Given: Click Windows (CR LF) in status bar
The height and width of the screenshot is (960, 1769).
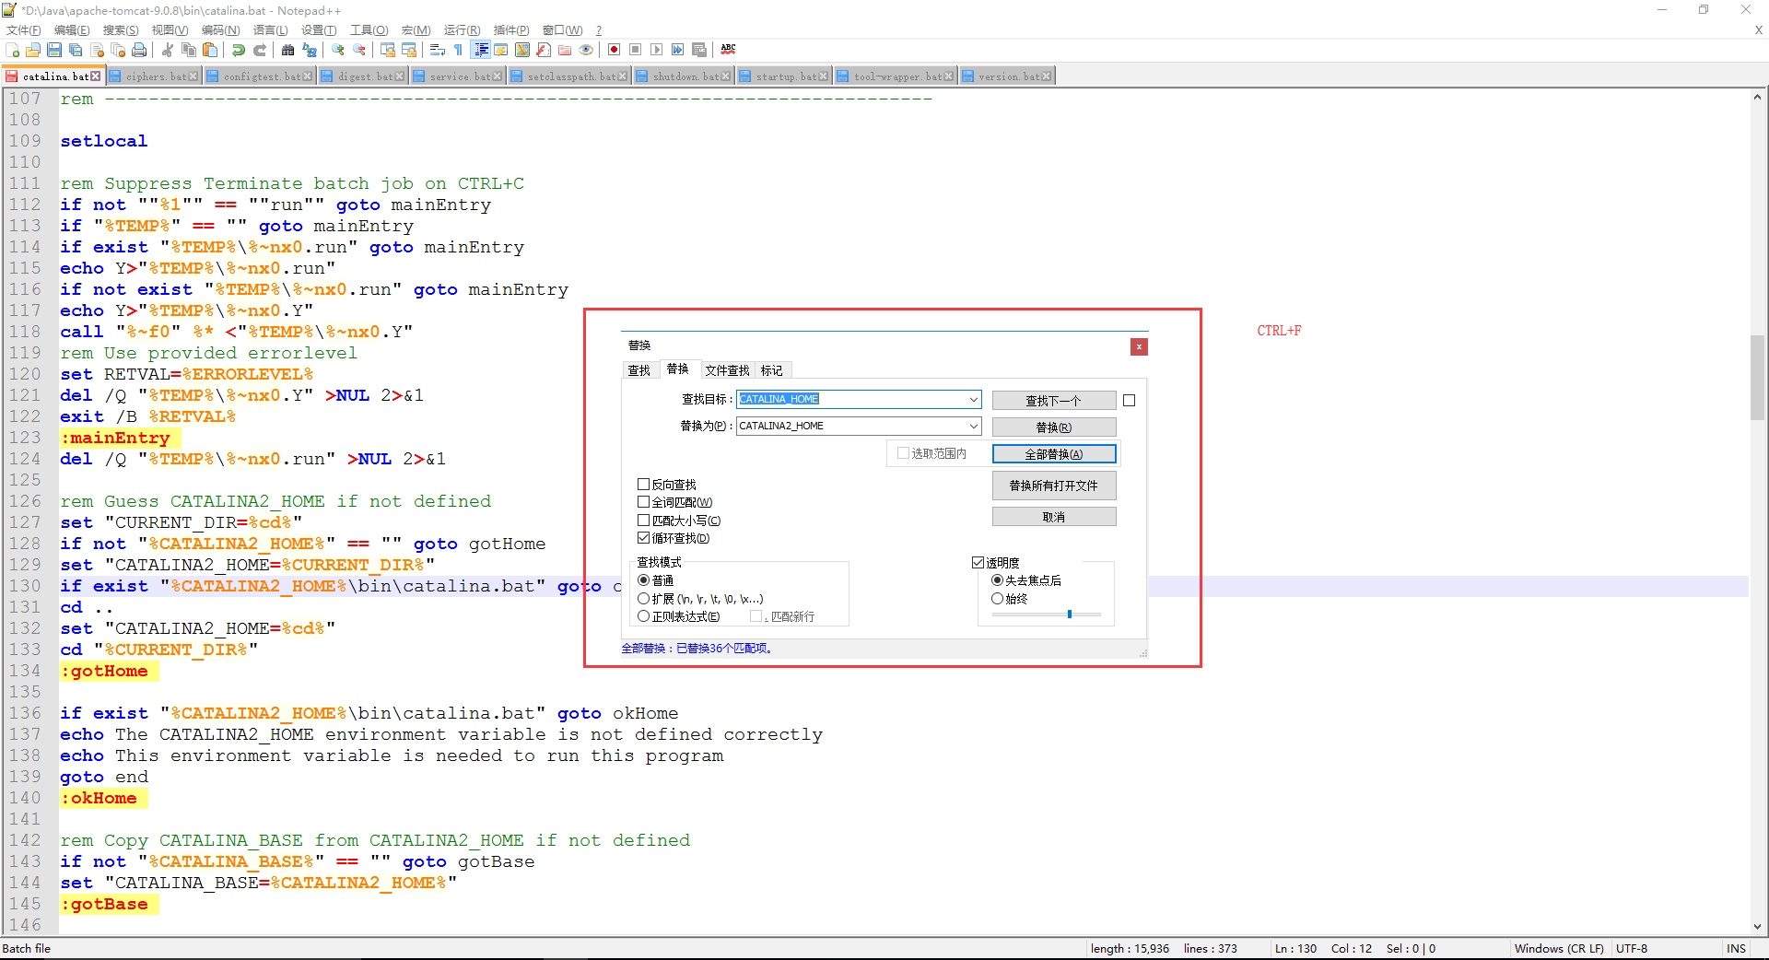Looking at the screenshot, I should (1559, 949).
